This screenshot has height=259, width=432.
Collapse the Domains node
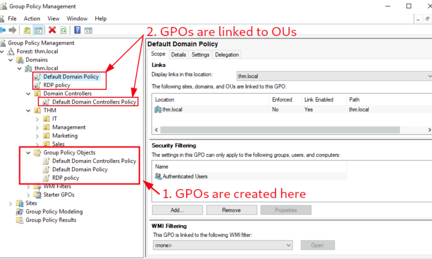click(11, 60)
